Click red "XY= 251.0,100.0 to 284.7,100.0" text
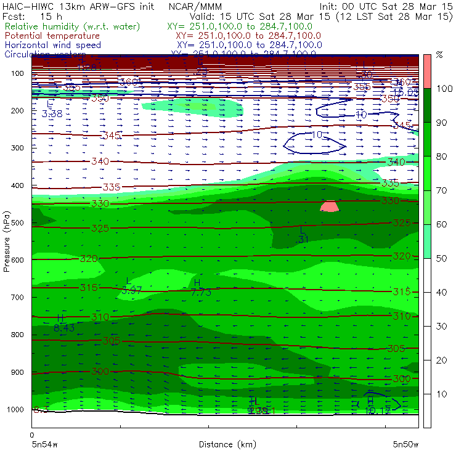 [x=248, y=36]
